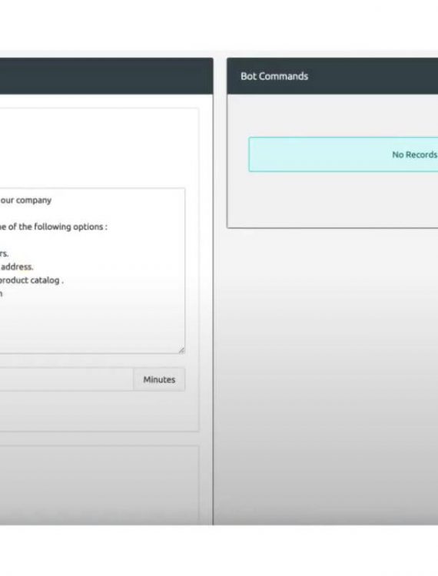
Task: Click the dark header of the left panel
Action: [107, 76]
